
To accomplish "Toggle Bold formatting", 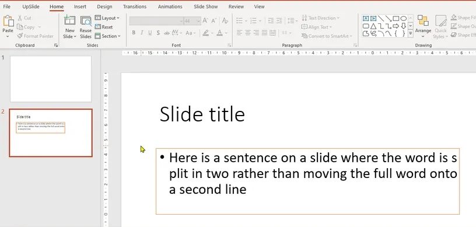I will tap(134, 33).
